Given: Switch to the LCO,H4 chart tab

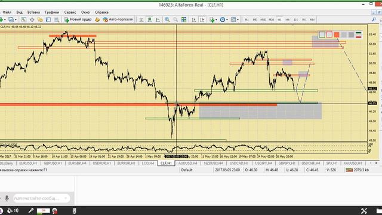Looking at the screenshot, I should (x=148, y=163).
